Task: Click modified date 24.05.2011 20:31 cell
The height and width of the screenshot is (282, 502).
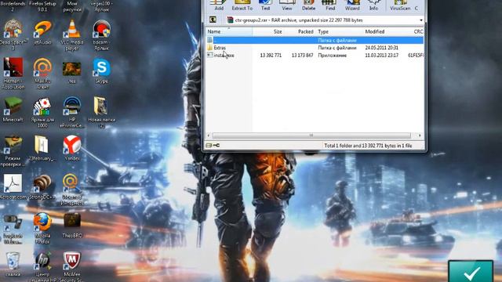Action: [x=381, y=48]
